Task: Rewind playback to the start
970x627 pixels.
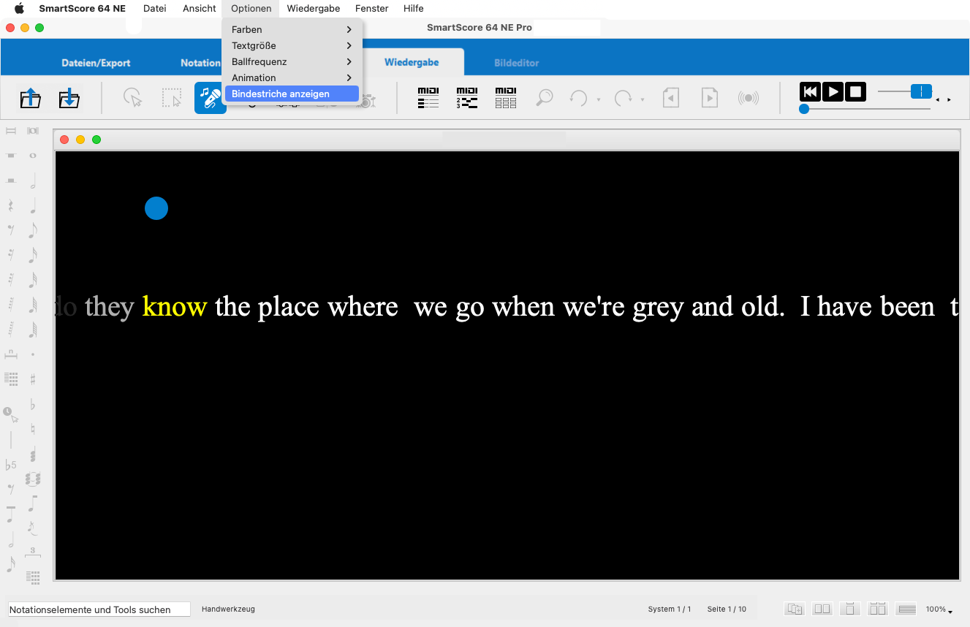Action: [809, 91]
